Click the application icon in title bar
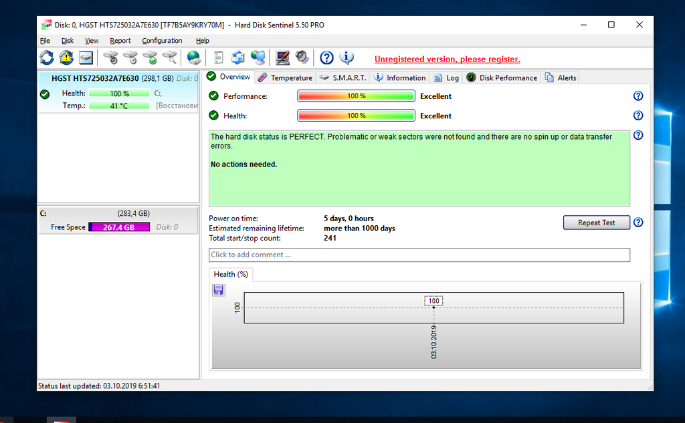This screenshot has width=685, height=423. point(46,25)
